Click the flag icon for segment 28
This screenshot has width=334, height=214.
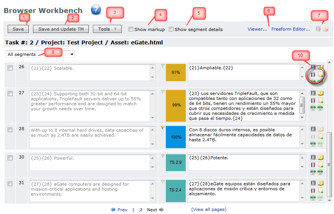(x=163, y=128)
